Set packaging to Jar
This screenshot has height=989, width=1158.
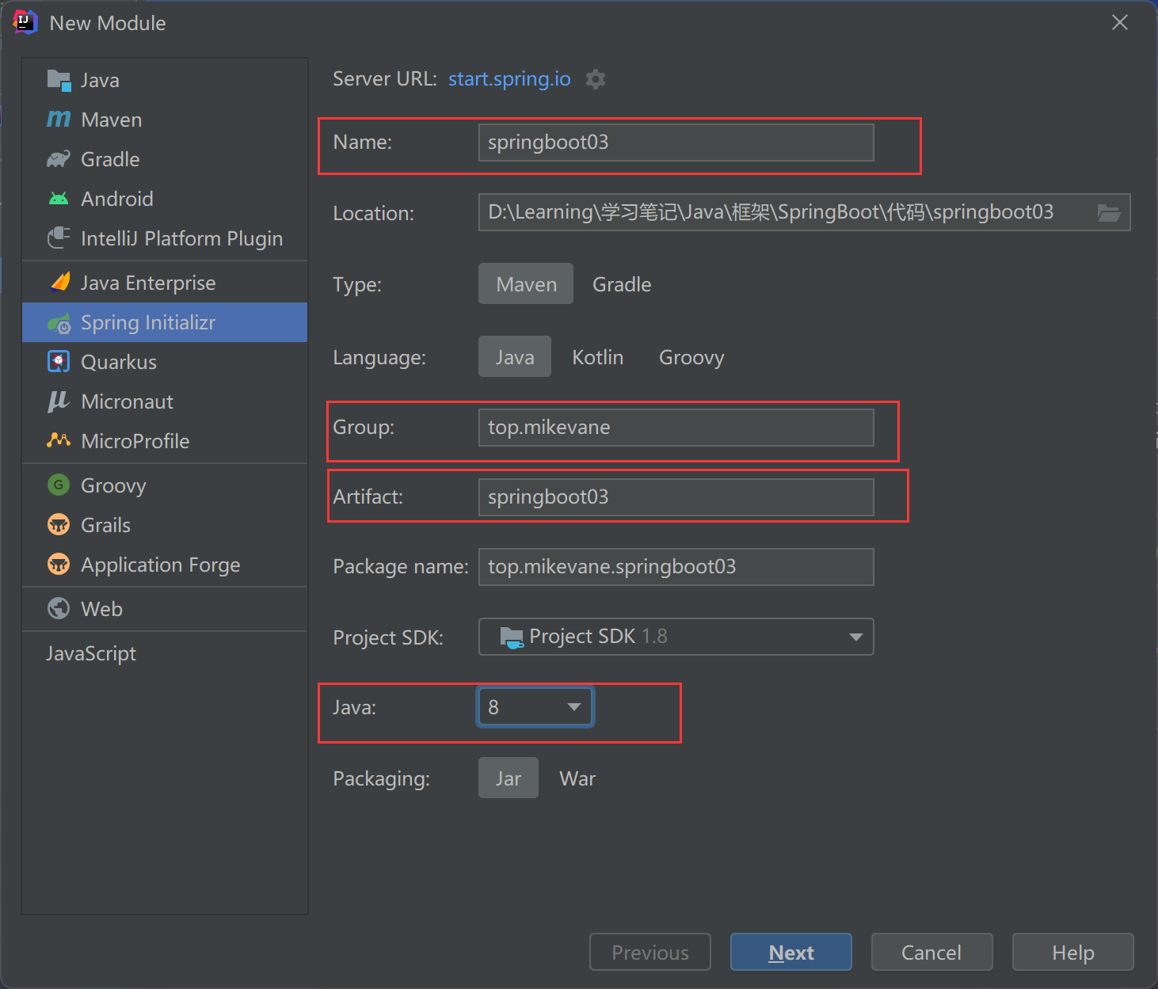[509, 778]
